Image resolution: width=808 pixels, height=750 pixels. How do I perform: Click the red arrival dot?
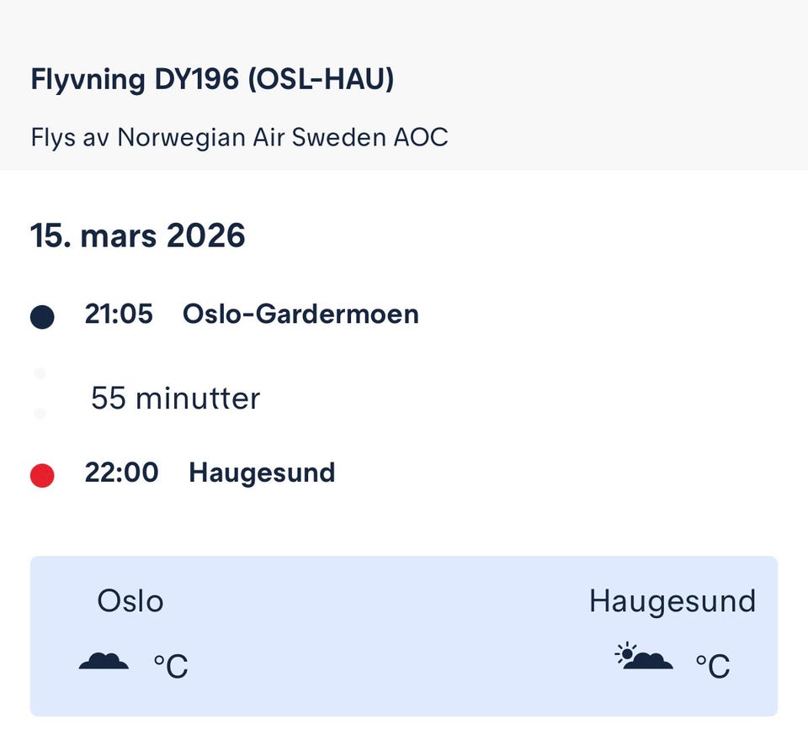pyautogui.click(x=42, y=476)
